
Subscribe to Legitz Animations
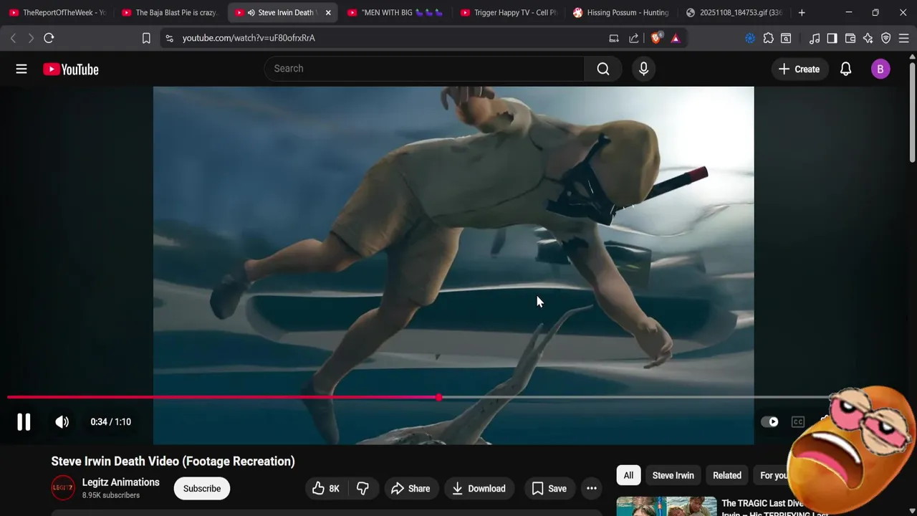coord(202,489)
